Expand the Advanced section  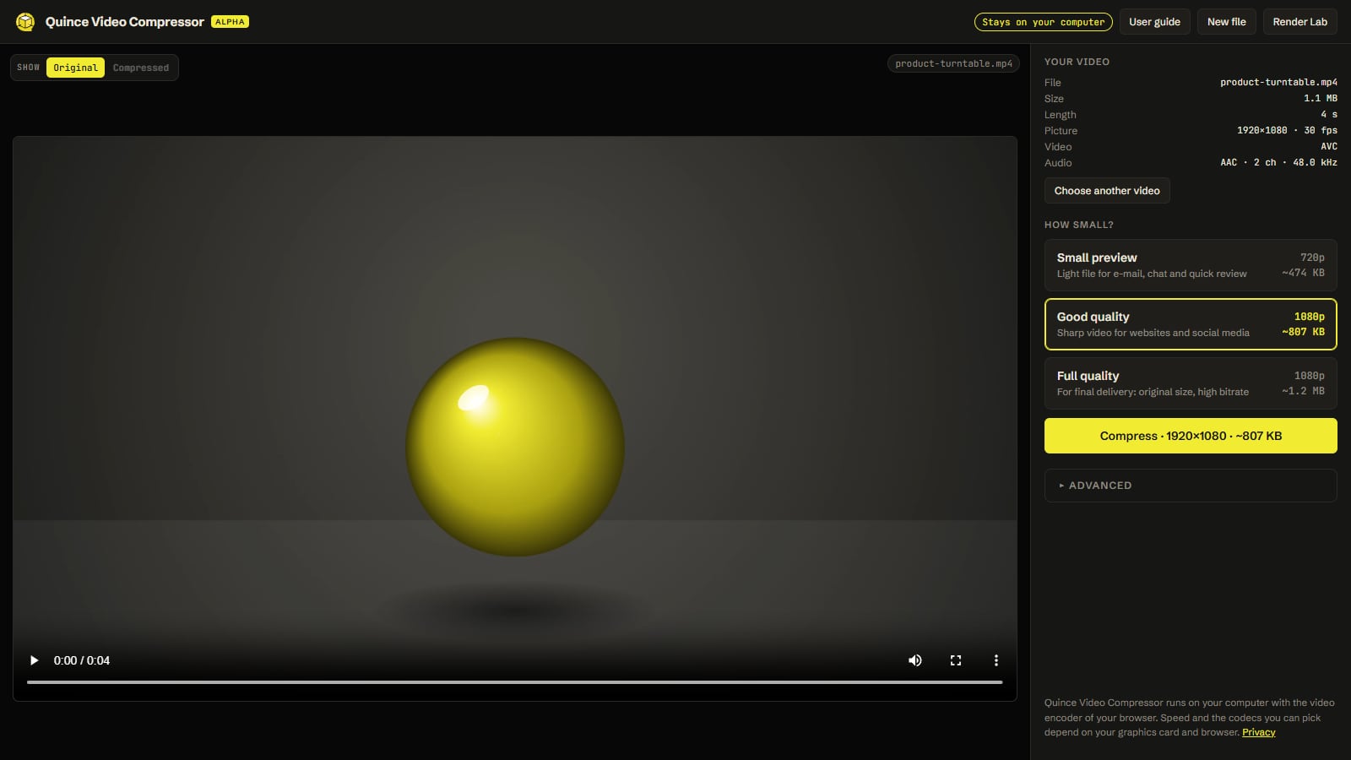click(1191, 486)
